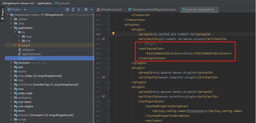Screen dimensions: 256x123
Task: Click the lightbulb intention icon on line 402
Action: pyautogui.click(x=113, y=34)
